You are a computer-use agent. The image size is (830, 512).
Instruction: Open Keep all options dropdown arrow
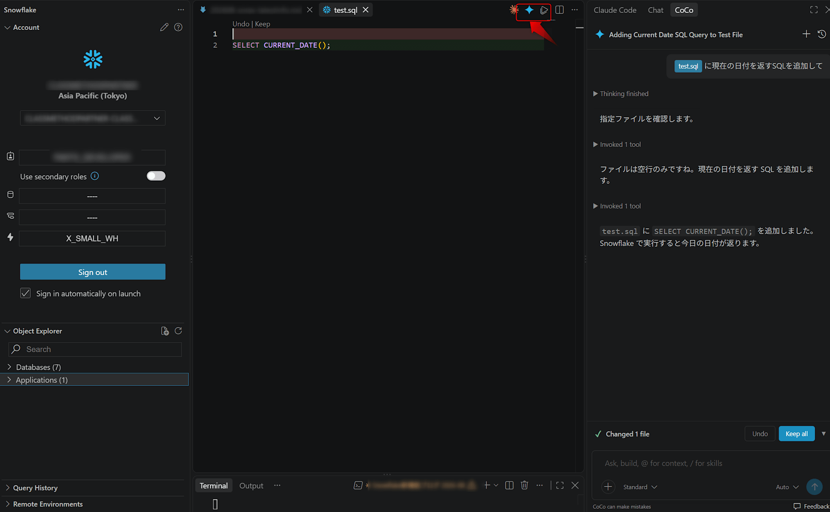coord(823,434)
